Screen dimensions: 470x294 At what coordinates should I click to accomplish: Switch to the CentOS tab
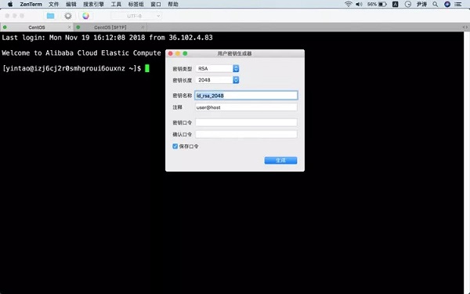click(37, 27)
